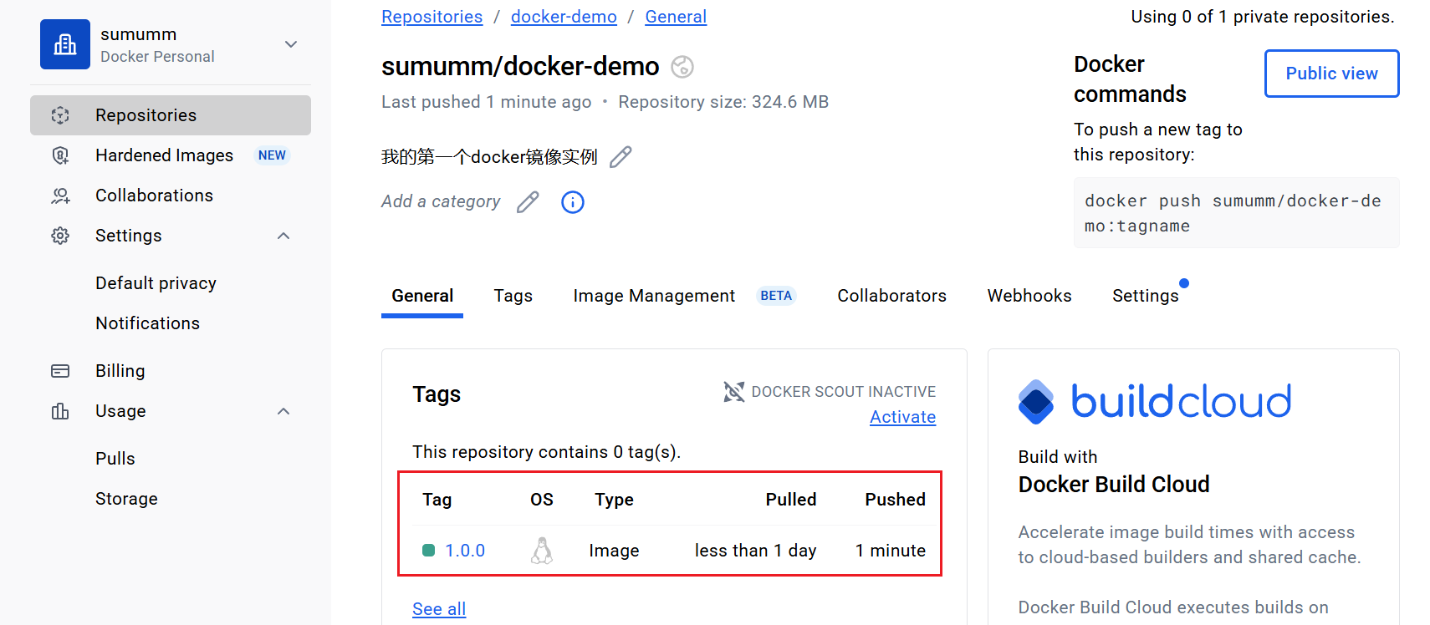Click the pencil icon beside Add a category
This screenshot has width=1430, height=625.
[528, 202]
